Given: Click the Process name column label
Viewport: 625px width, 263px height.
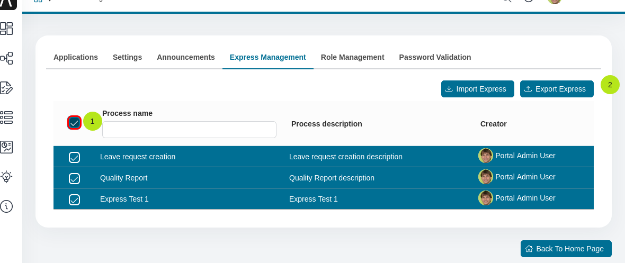Looking at the screenshot, I should [x=127, y=114].
